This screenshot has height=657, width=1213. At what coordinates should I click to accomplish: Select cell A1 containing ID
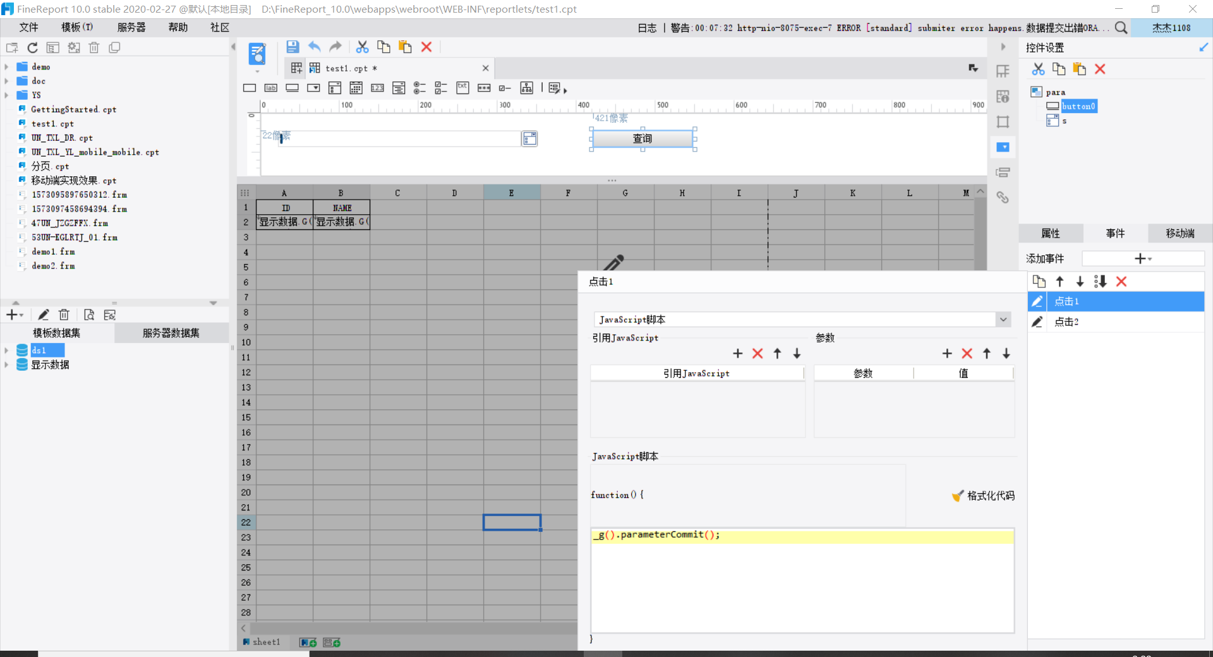[x=284, y=207]
